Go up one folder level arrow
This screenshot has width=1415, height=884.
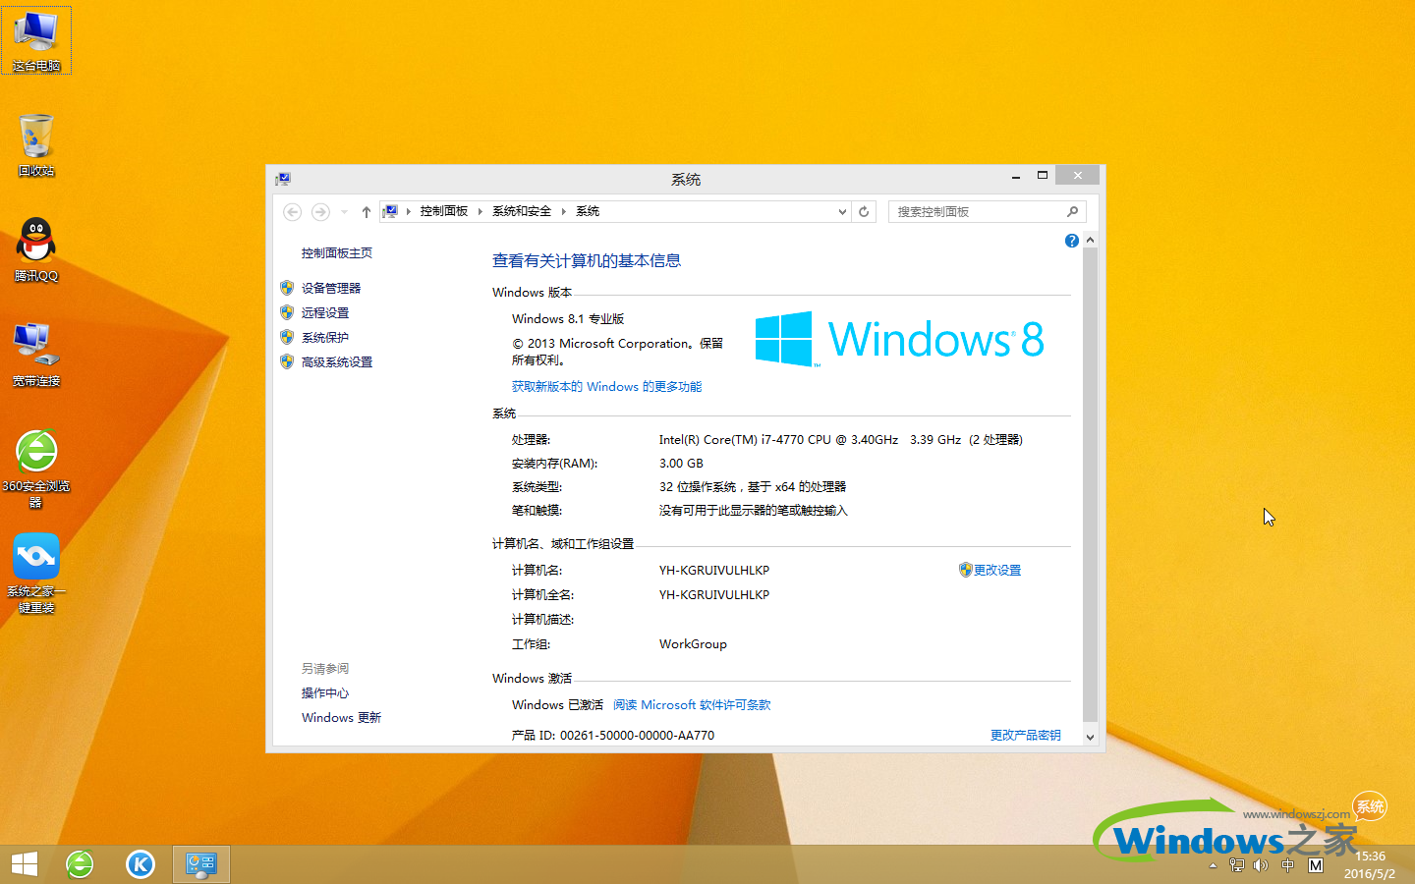pos(366,212)
